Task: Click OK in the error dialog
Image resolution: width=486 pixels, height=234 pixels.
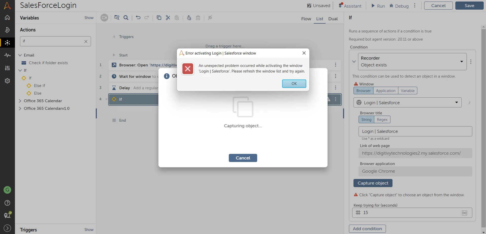Action: (294, 84)
